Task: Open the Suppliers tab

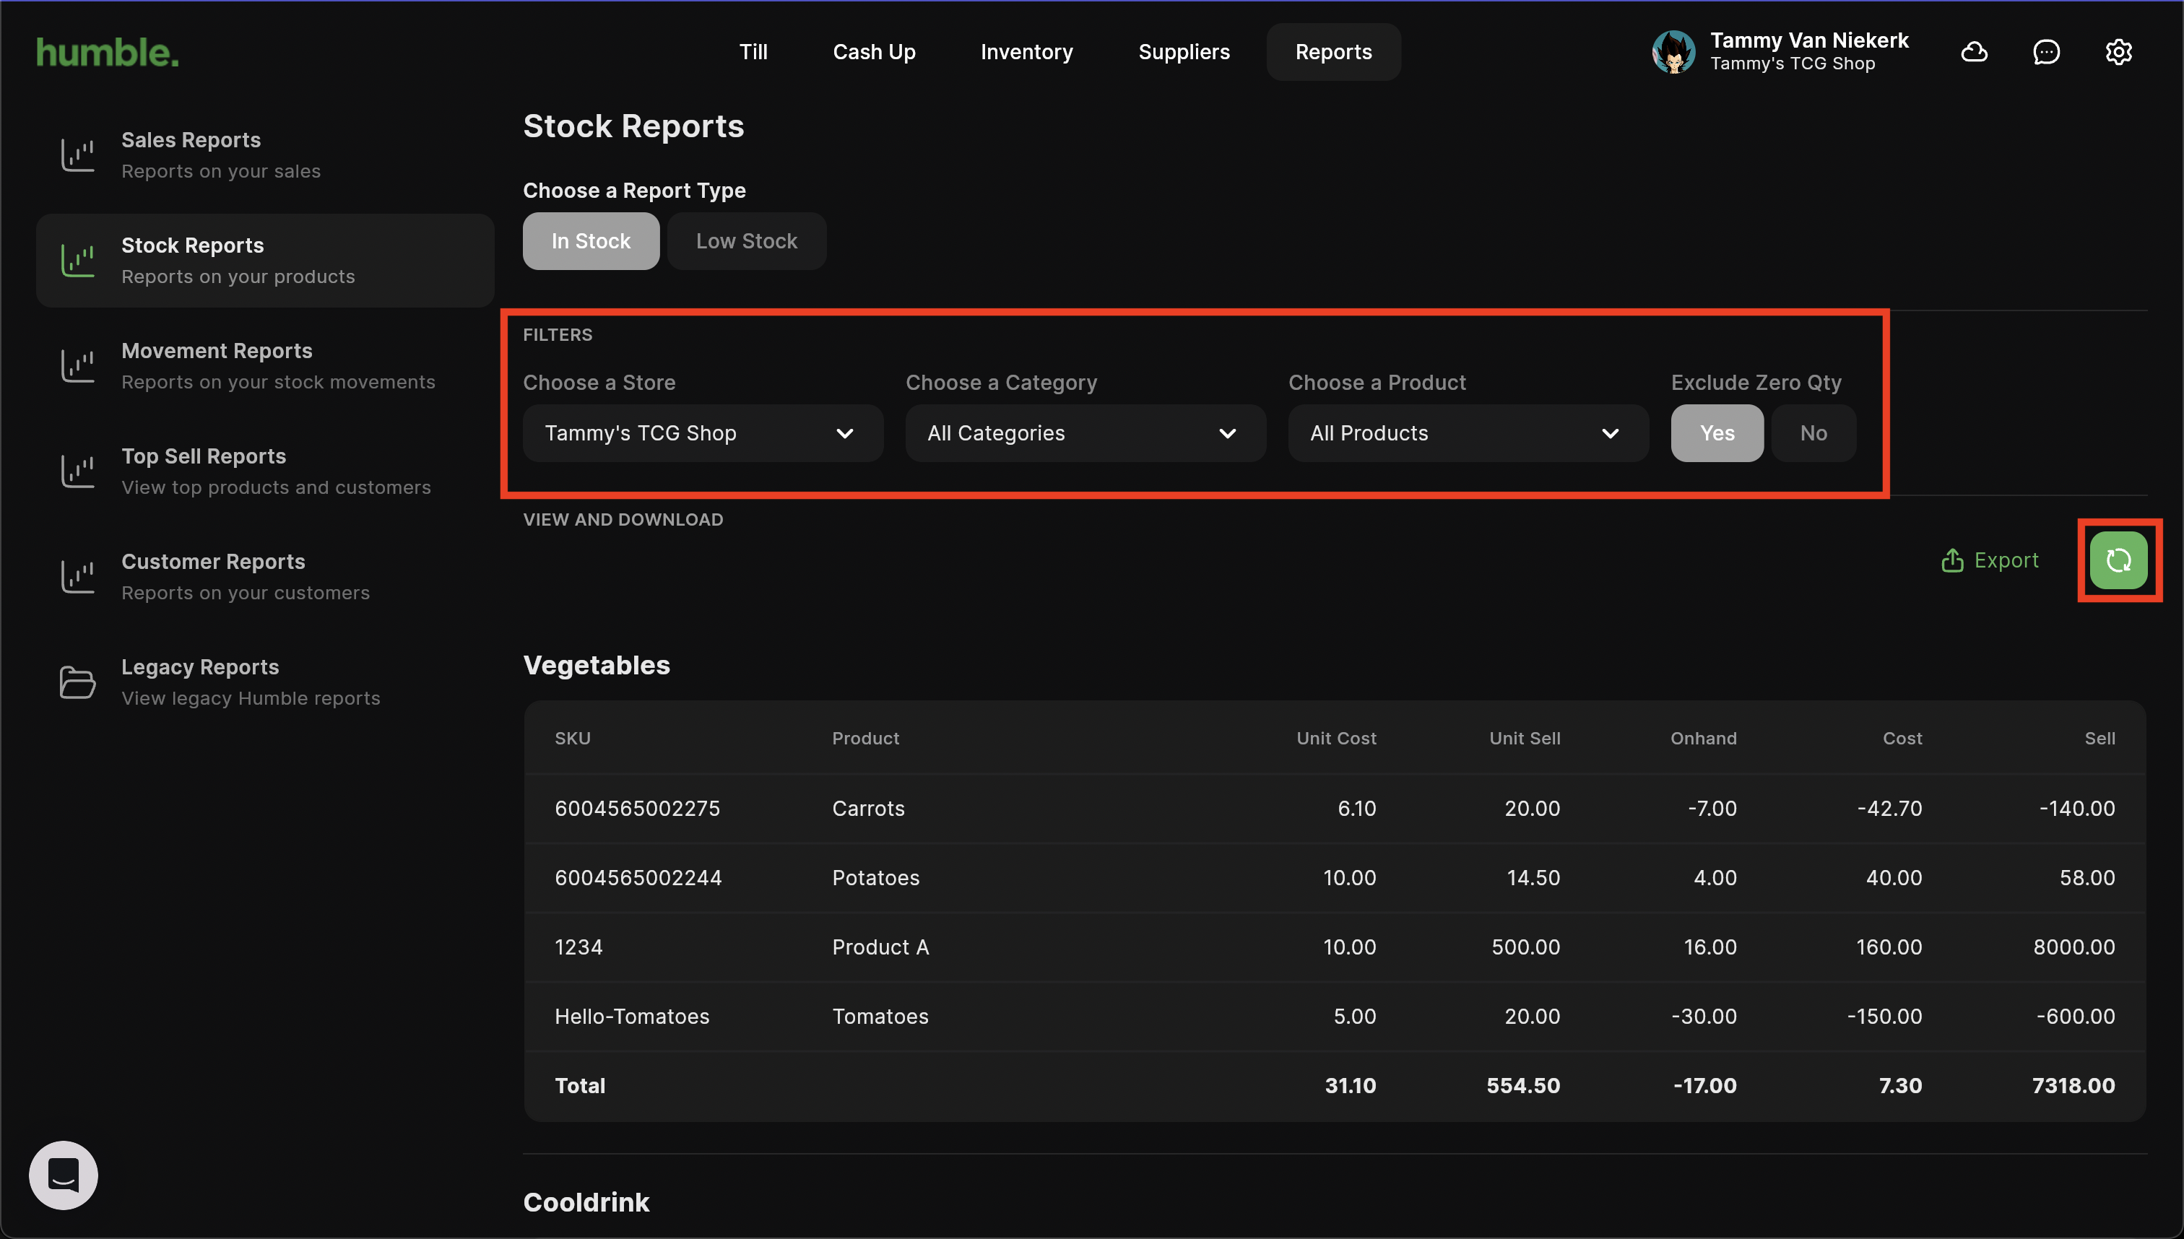Action: 1184,52
